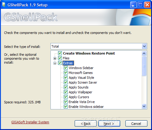152x130 pixels.
Task: Collapse the Extras tree node
Action: point(55,63)
